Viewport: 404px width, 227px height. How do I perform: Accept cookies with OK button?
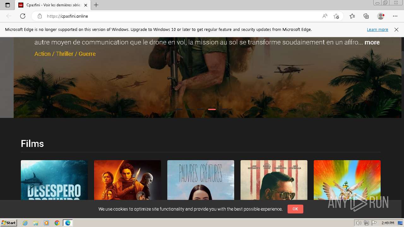tap(295, 209)
